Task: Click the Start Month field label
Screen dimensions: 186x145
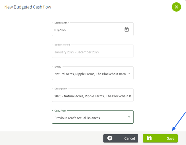Action: pos(62,23)
